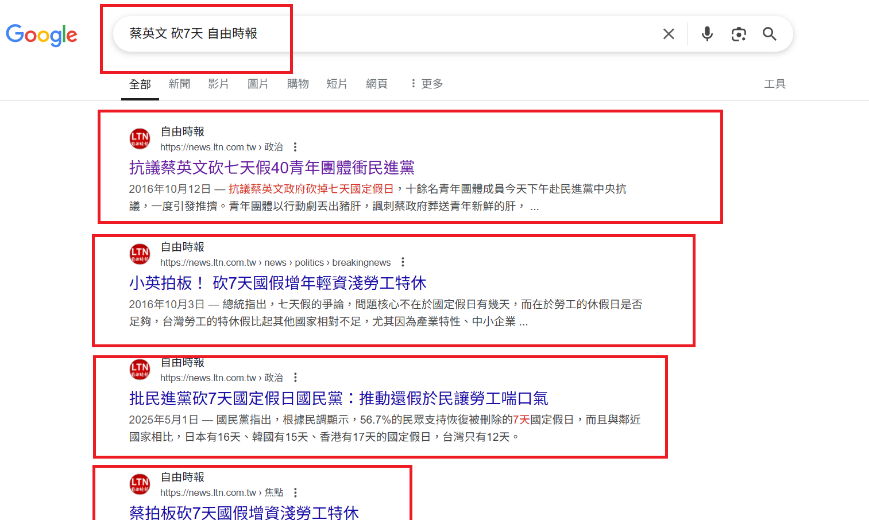Viewport: 869px width, 520px height.
Task: Start voice search with the microphone icon
Action: (x=707, y=34)
